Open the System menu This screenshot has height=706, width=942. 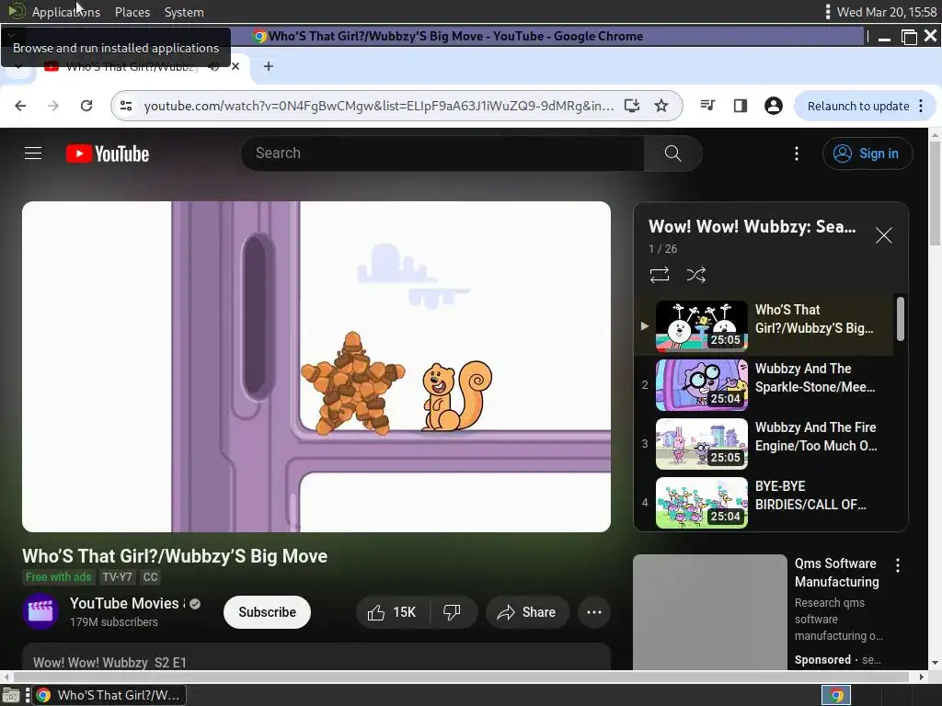pyautogui.click(x=184, y=12)
